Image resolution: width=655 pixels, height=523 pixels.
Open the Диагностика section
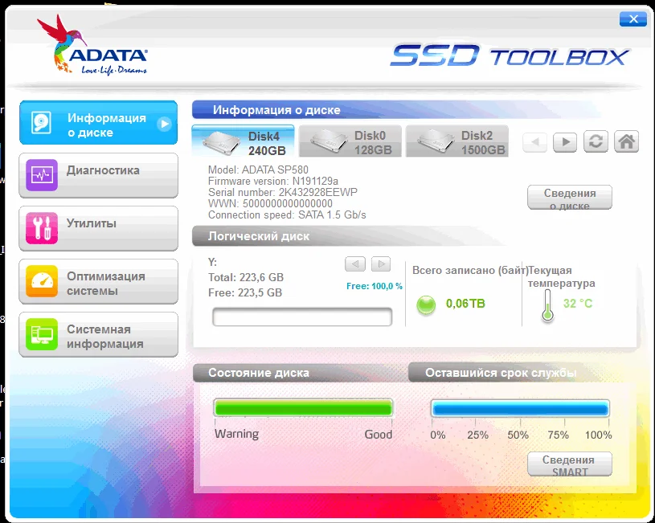pos(98,175)
